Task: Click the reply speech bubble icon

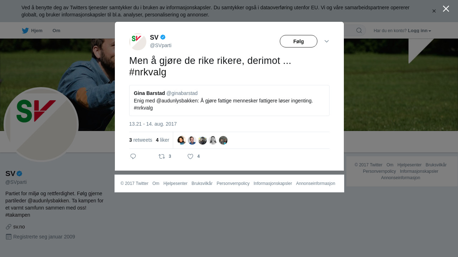Action: (133, 156)
